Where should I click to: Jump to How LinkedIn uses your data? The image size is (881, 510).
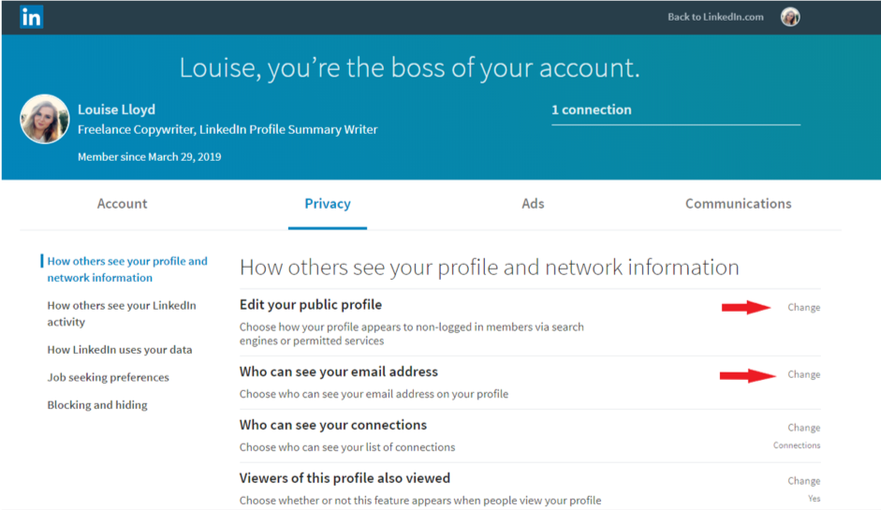point(120,350)
